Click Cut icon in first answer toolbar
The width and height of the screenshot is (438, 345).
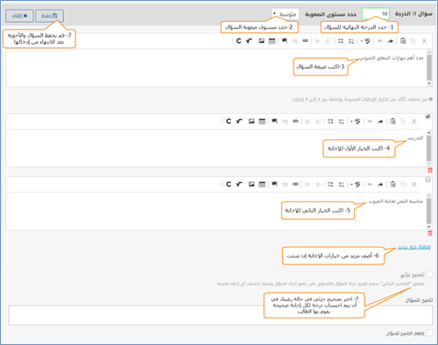414,122
